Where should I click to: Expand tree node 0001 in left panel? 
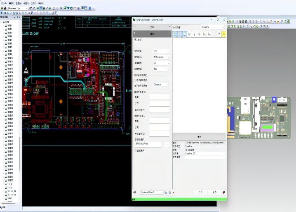(4, 26)
